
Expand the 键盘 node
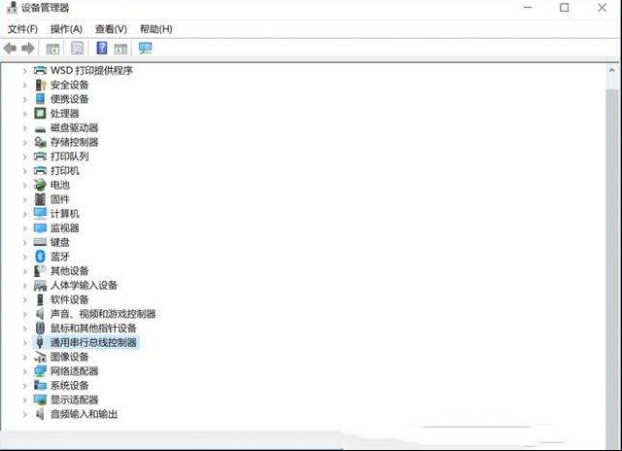pyautogui.click(x=25, y=243)
